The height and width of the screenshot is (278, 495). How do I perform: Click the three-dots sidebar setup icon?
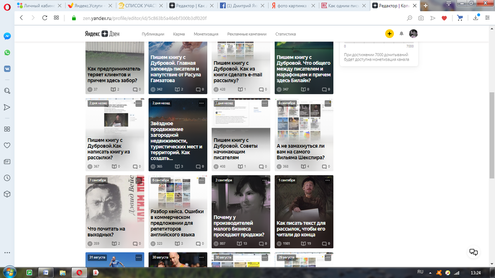point(7,252)
